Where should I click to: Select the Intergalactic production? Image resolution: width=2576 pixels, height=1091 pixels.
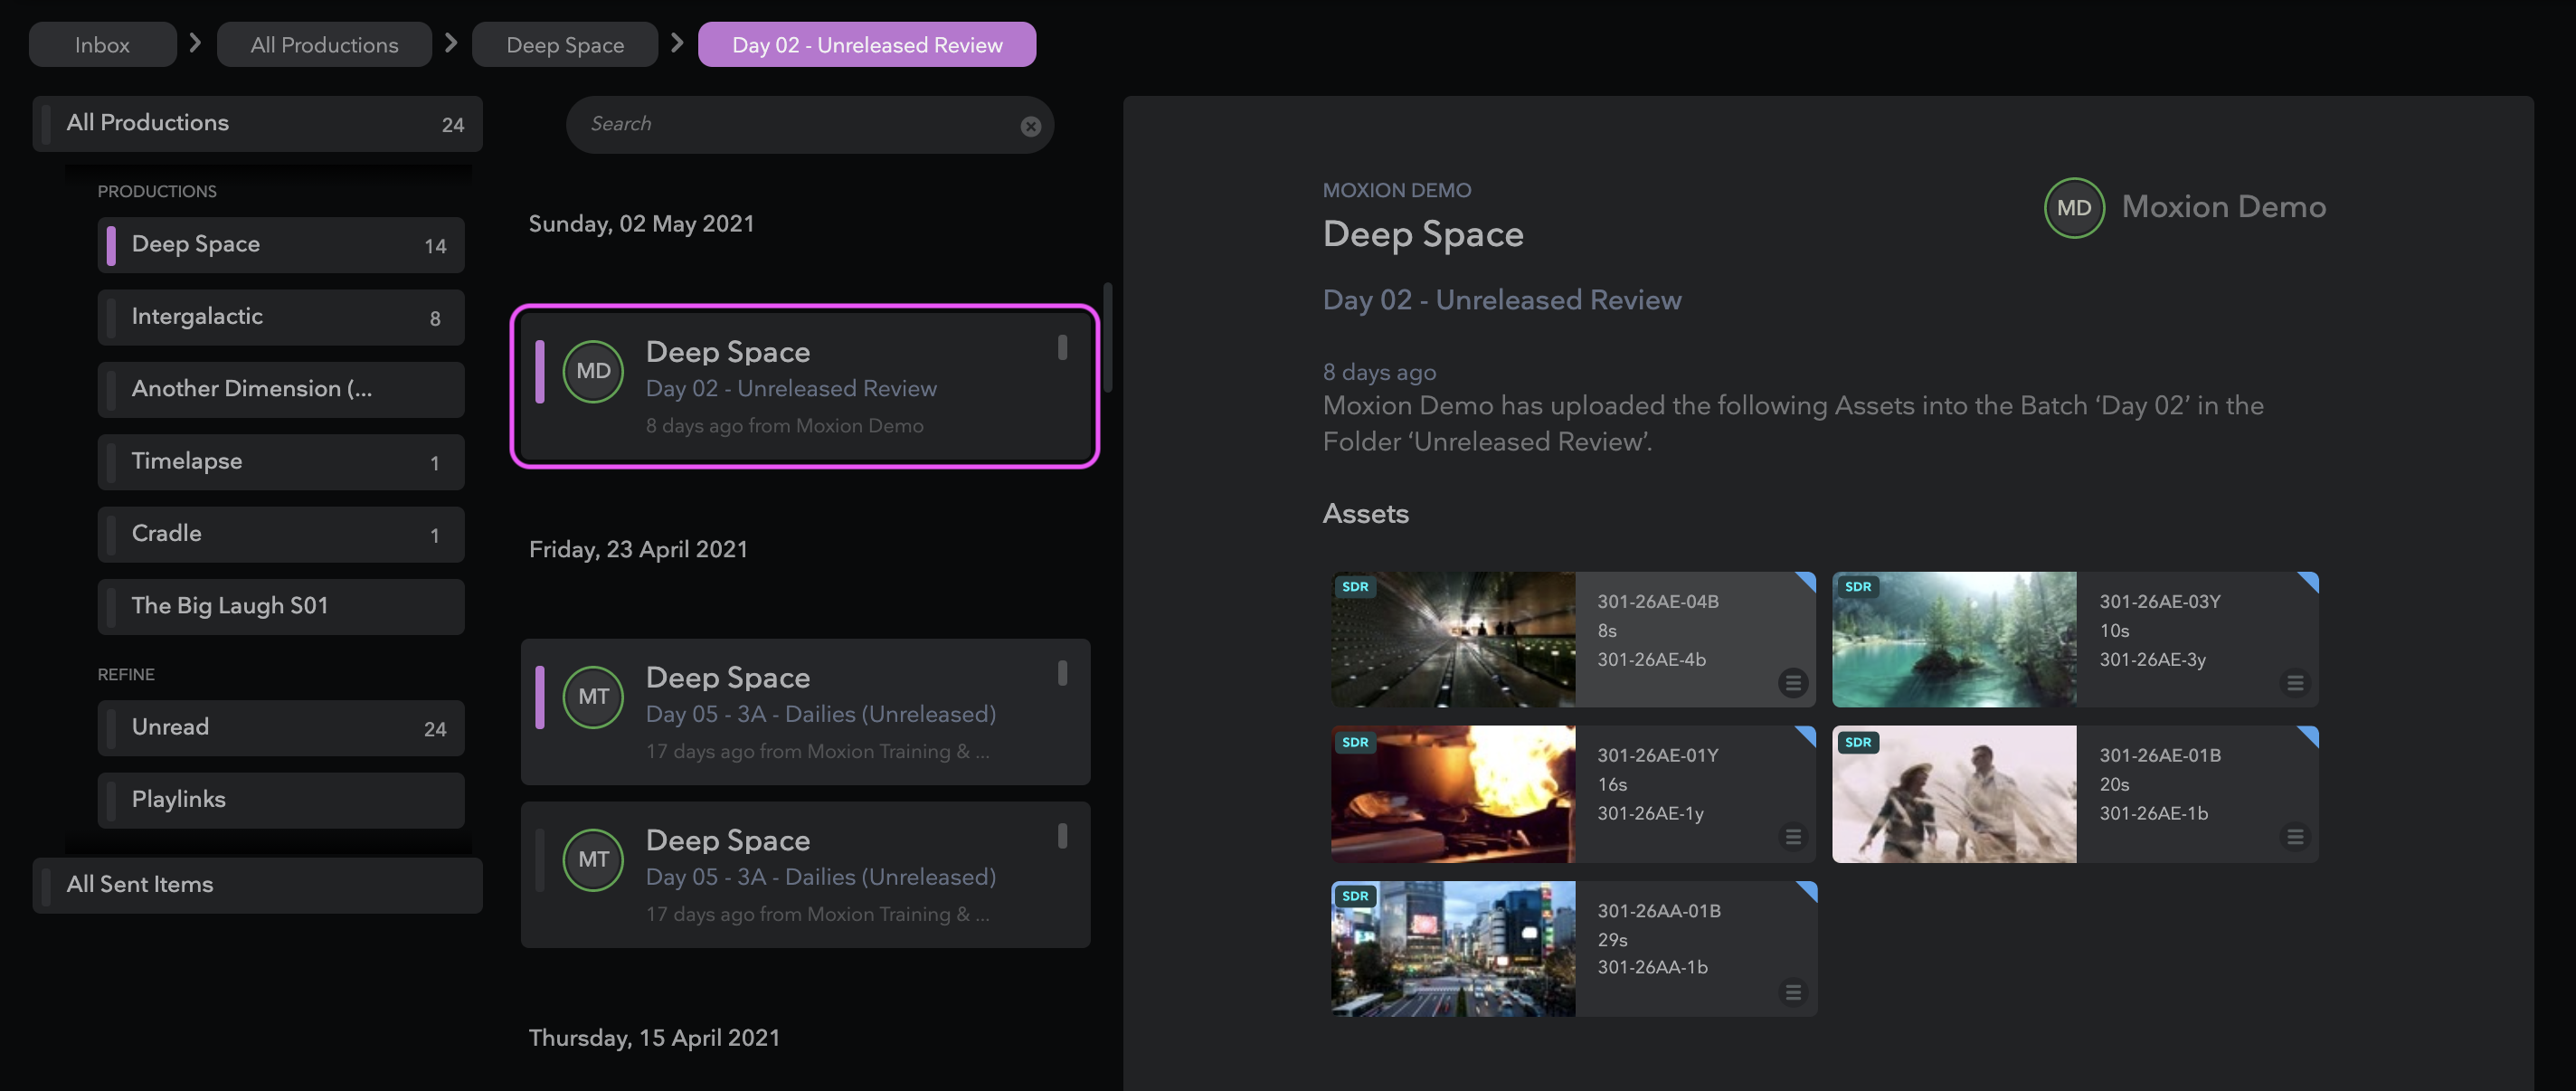coord(280,317)
